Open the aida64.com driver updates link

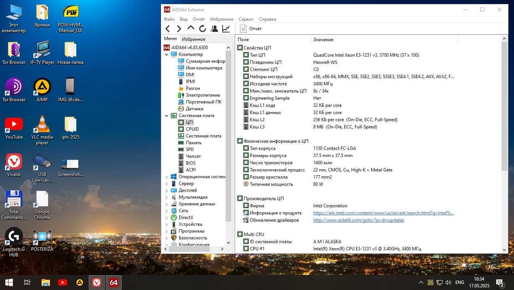(x=359, y=220)
